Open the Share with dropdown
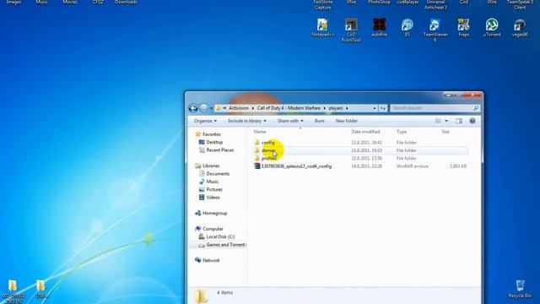540x304 pixels. (x=290, y=121)
